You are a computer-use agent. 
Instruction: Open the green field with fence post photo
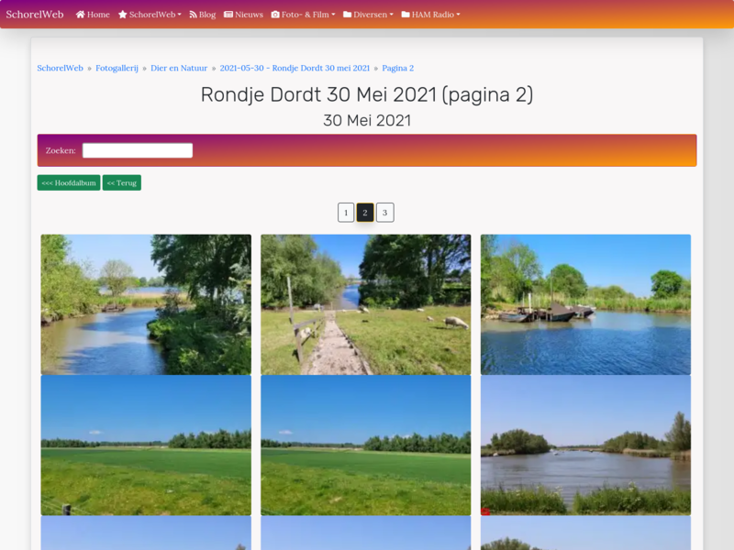(146, 445)
